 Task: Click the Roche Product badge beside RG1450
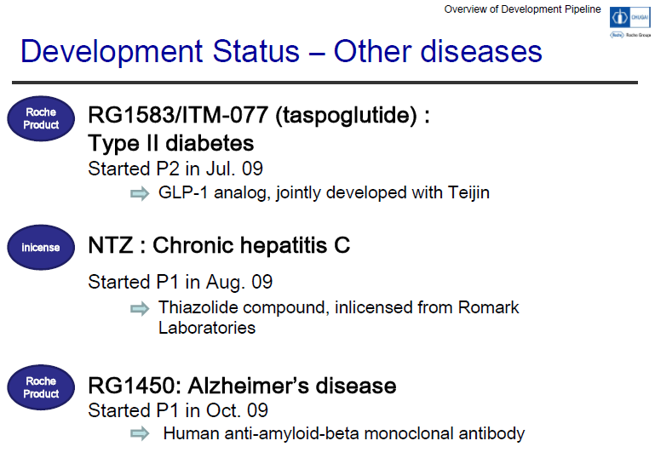coord(41,387)
